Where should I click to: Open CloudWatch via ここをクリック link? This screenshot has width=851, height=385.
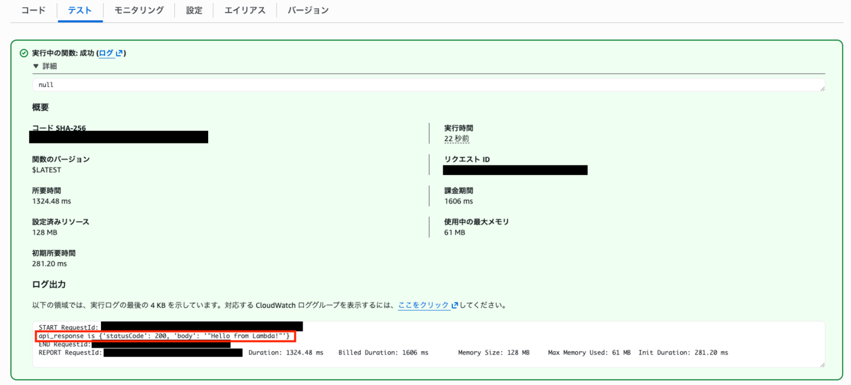pyautogui.click(x=424, y=305)
